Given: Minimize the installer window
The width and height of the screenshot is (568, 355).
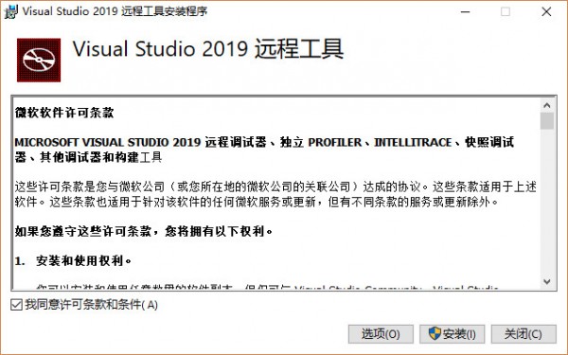Looking at the screenshot, I should tap(466, 11).
